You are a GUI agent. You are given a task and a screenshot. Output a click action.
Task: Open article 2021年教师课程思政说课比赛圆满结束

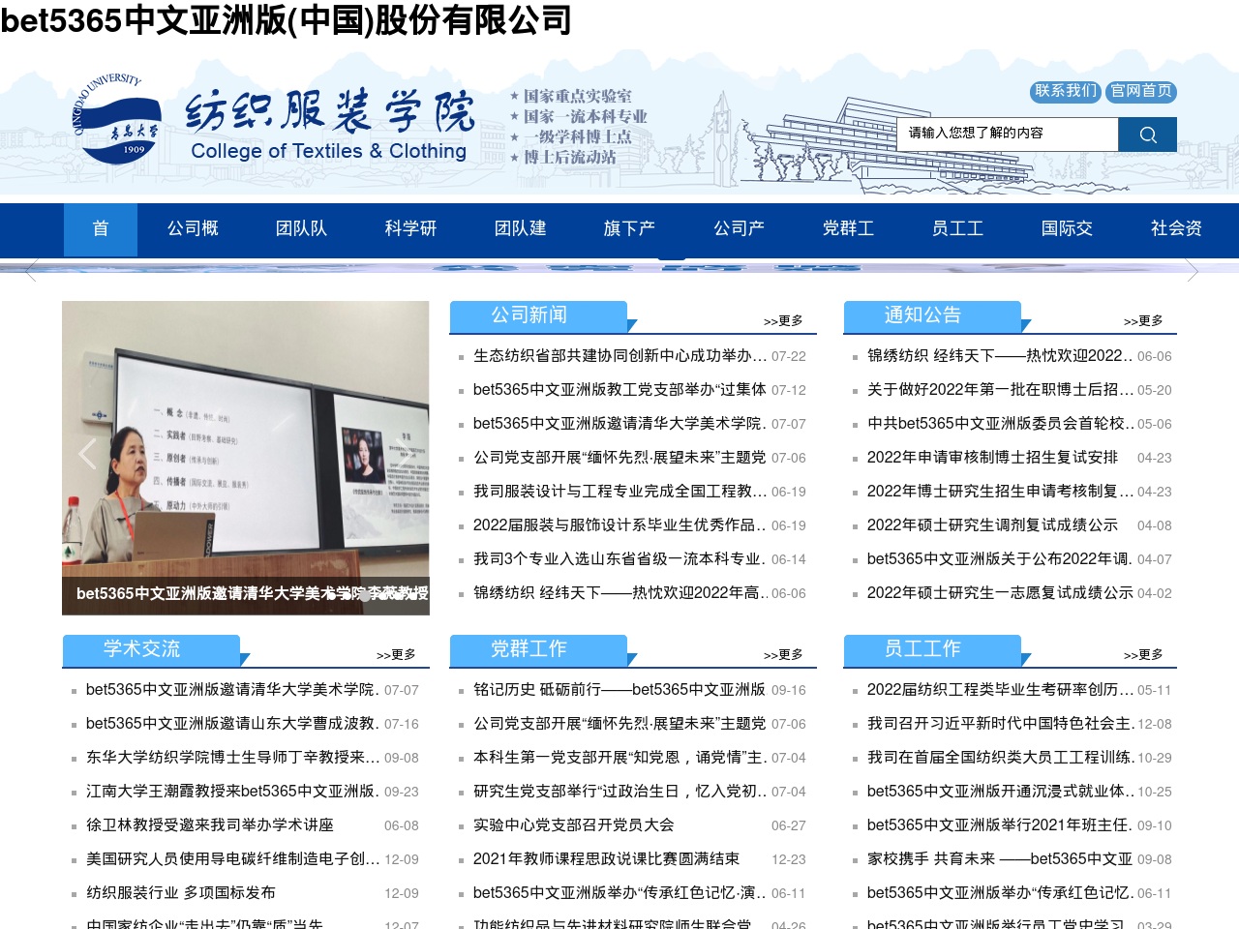tap(607, 859)
